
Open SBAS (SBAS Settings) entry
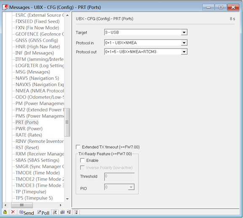37,160
